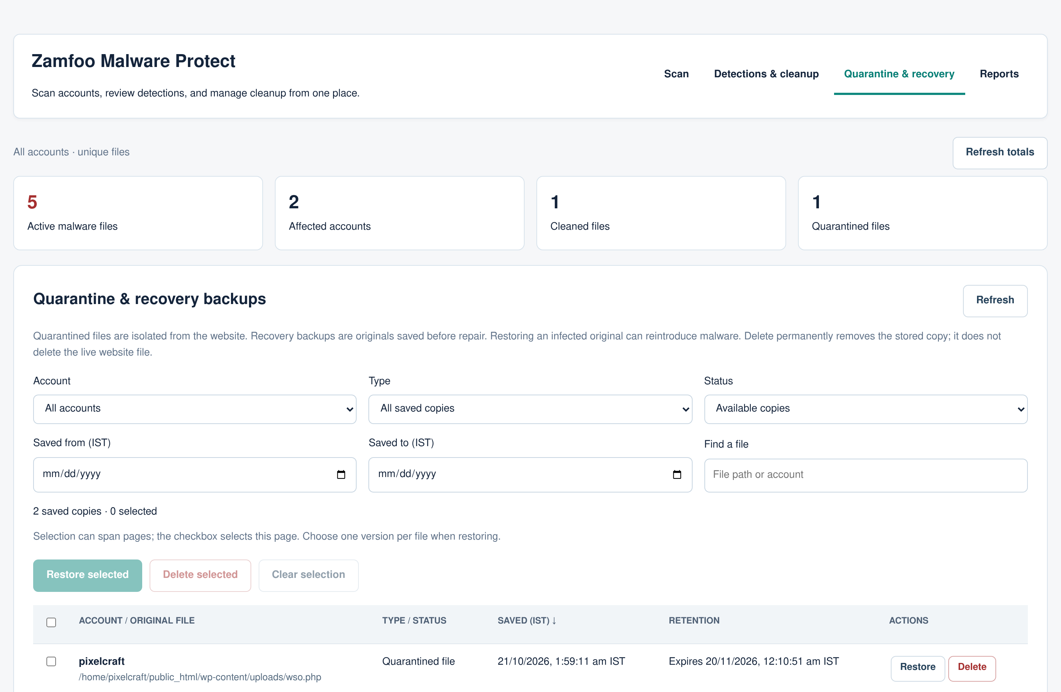The image size is (1061, 692).
Task: Click the '2 saved copies · 0 selected' text
Action: 95,511
